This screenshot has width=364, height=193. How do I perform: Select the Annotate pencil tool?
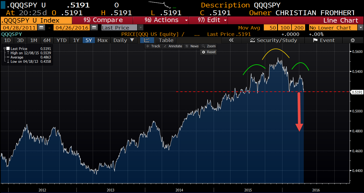pos(172,46)
